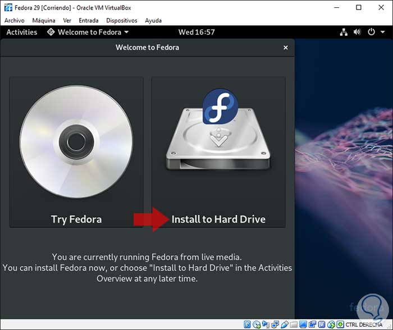This screenshot has height=330, width=393.
Task: Select the Try Fedora option
Action: [x=76, y=219]
